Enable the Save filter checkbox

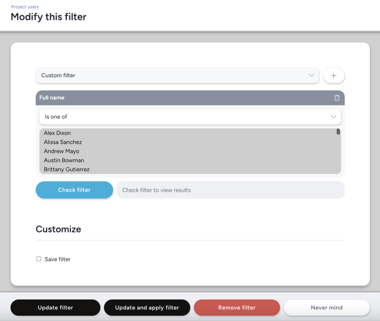click(39, 259)
